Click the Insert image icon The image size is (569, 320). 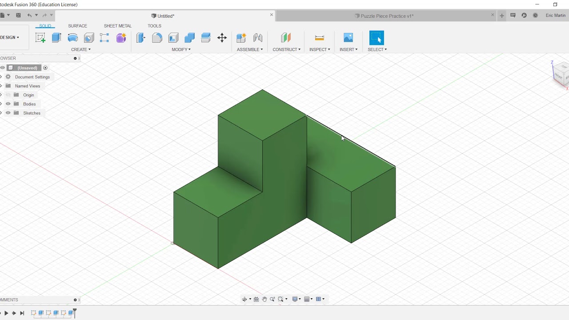click(x=349, y=38)
